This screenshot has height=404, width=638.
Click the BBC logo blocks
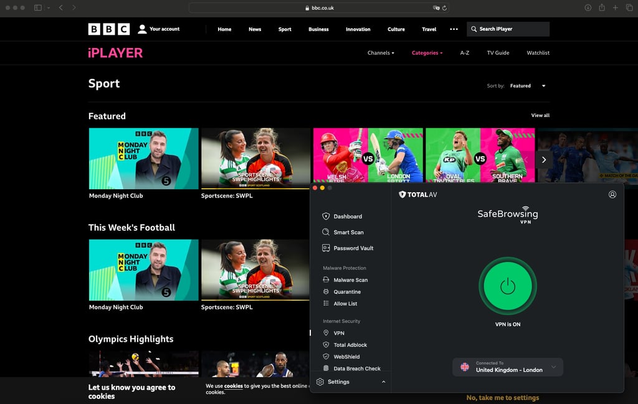pos(109,29)
